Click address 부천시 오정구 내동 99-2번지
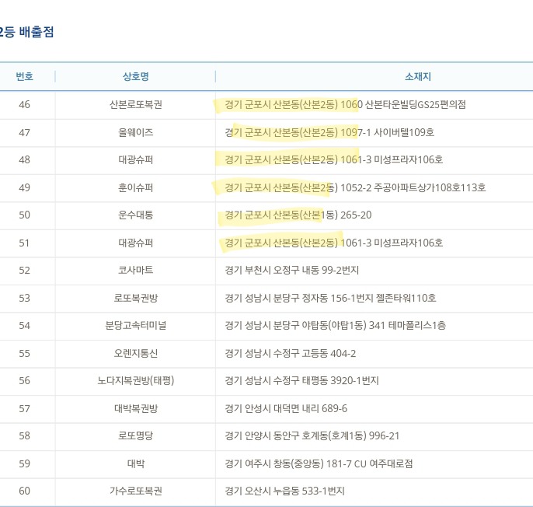 tap(291, 270)
